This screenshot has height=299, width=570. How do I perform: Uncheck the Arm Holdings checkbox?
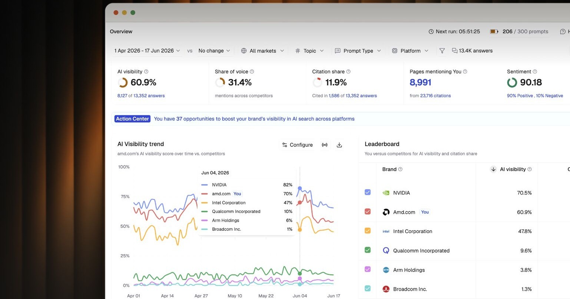click(368, 269)
